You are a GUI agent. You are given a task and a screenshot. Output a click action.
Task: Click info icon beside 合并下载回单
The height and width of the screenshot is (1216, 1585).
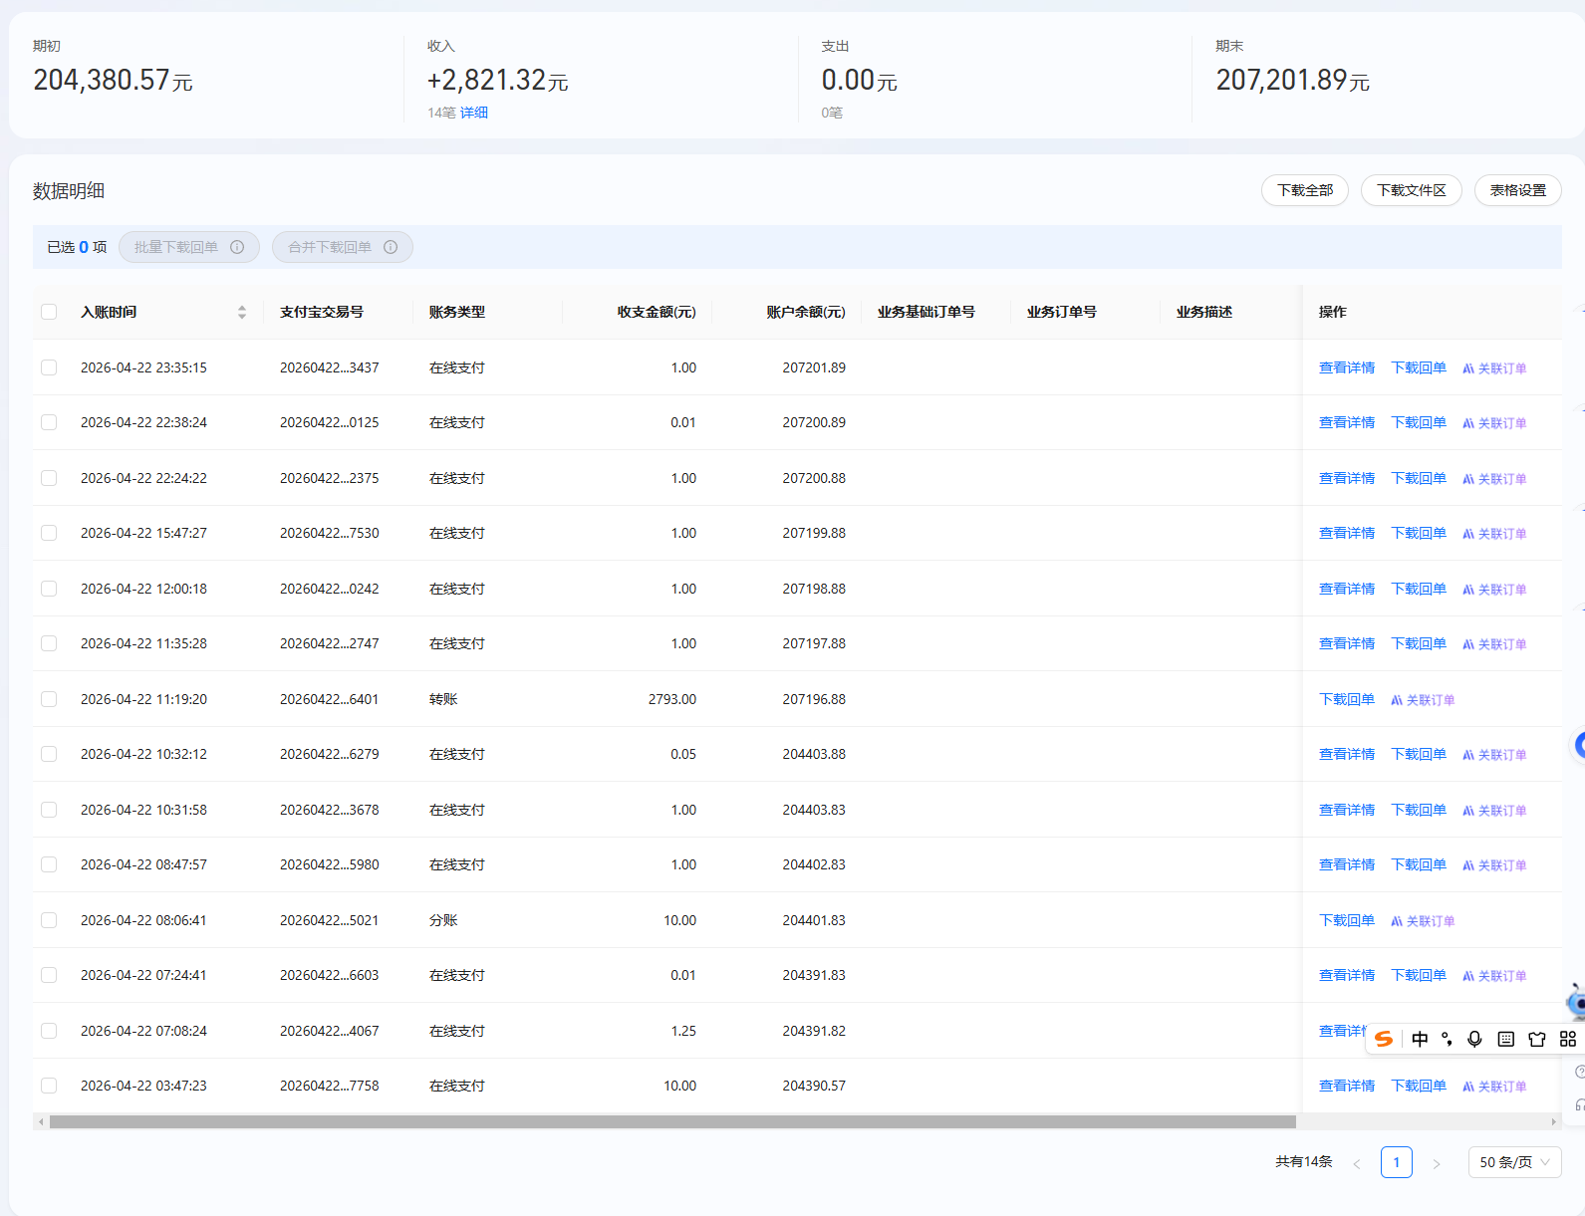(x=391, y=247)
